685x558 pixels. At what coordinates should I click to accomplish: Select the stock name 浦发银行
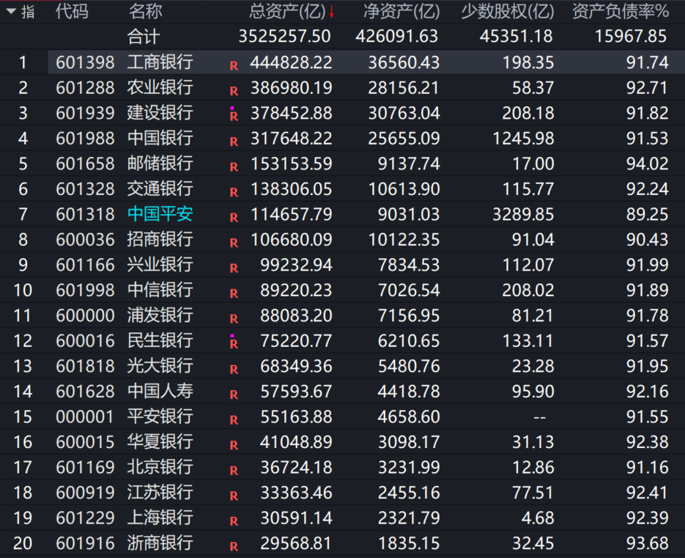[x=160, y=315]
